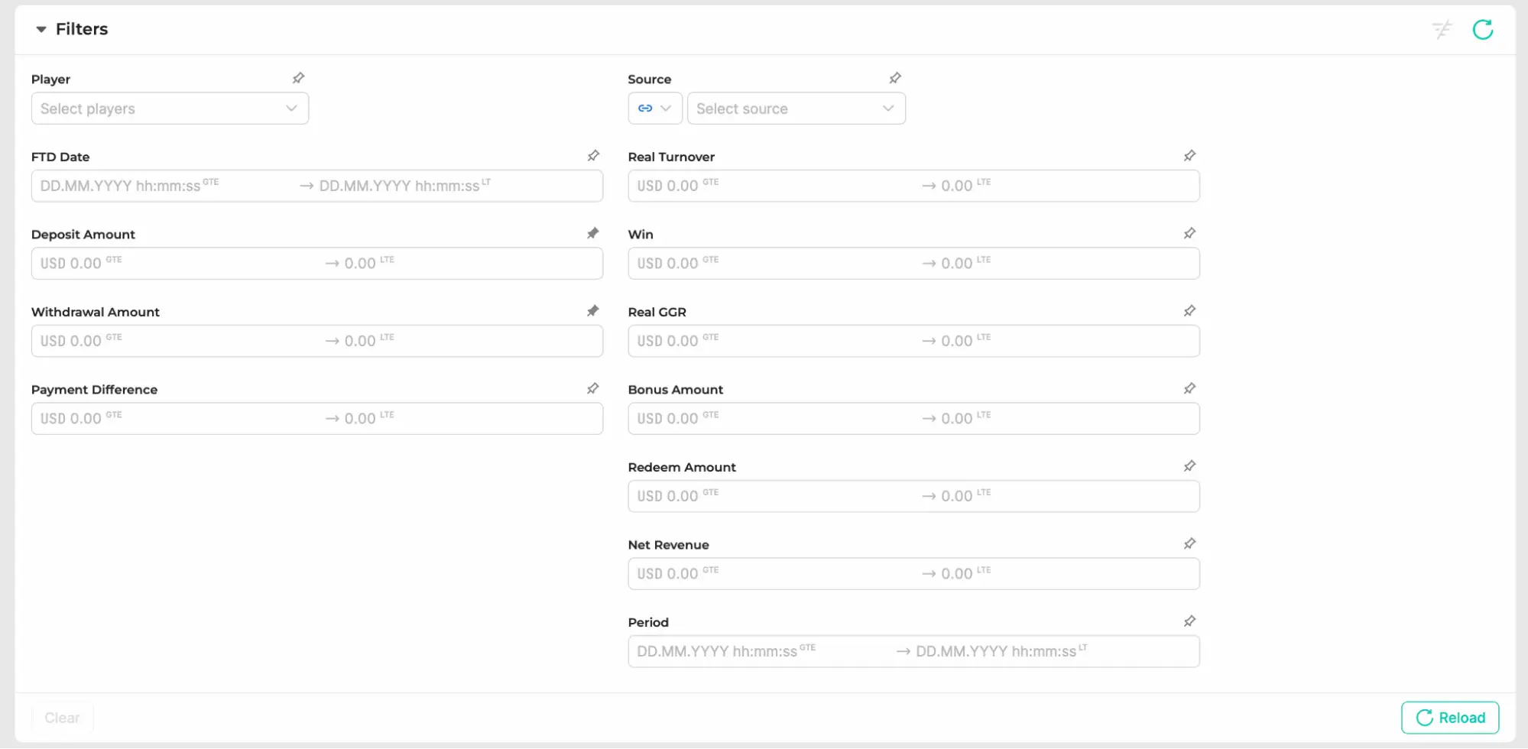Click the Deposit Amount maximum field
This screenshot has height=749, width=1528.
coord(471,264)
